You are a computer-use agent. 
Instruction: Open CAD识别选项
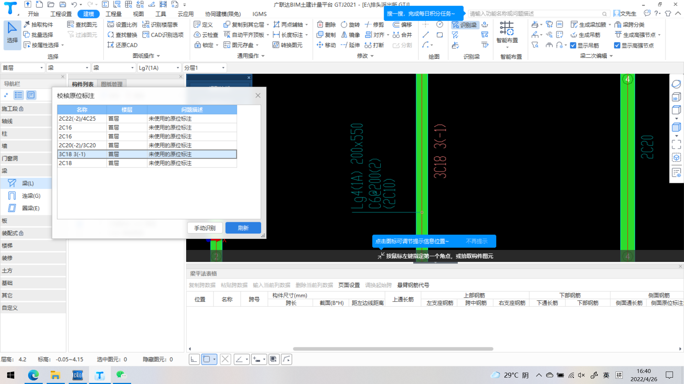(x=163, y=35)
